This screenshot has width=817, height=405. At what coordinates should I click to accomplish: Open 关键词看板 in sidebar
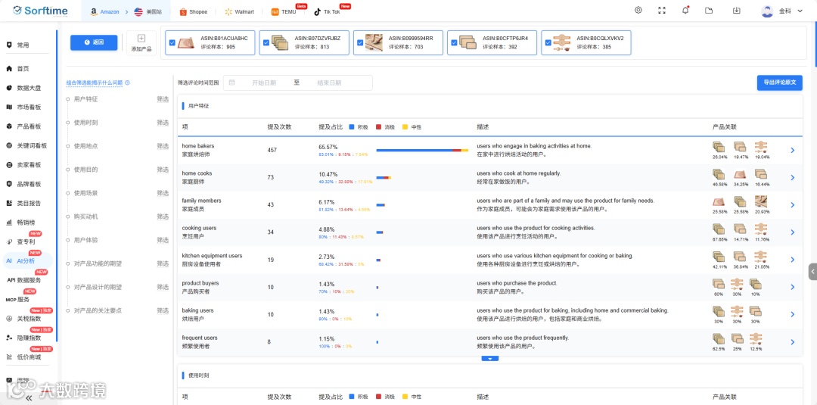point(31,145)
